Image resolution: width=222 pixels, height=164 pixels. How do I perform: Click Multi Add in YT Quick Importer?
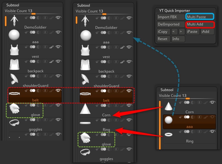(200, 25)
